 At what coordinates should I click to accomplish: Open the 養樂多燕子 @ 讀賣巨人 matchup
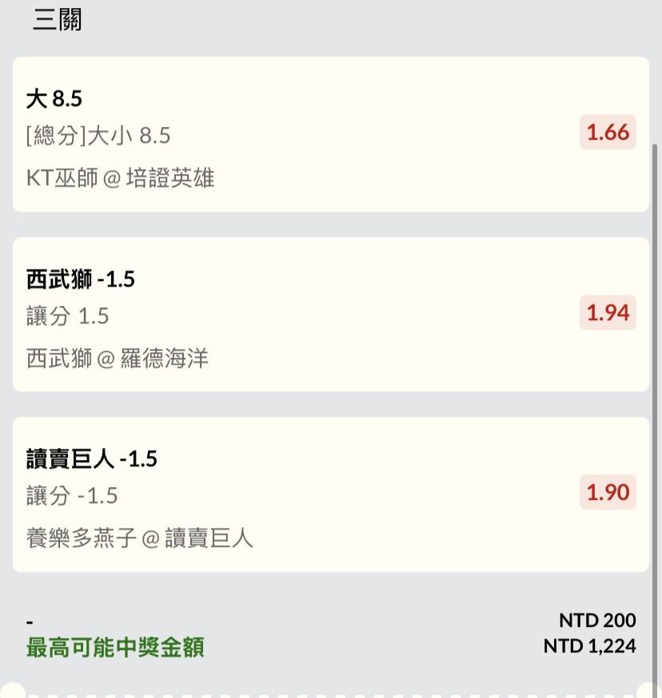click(140, 538)
